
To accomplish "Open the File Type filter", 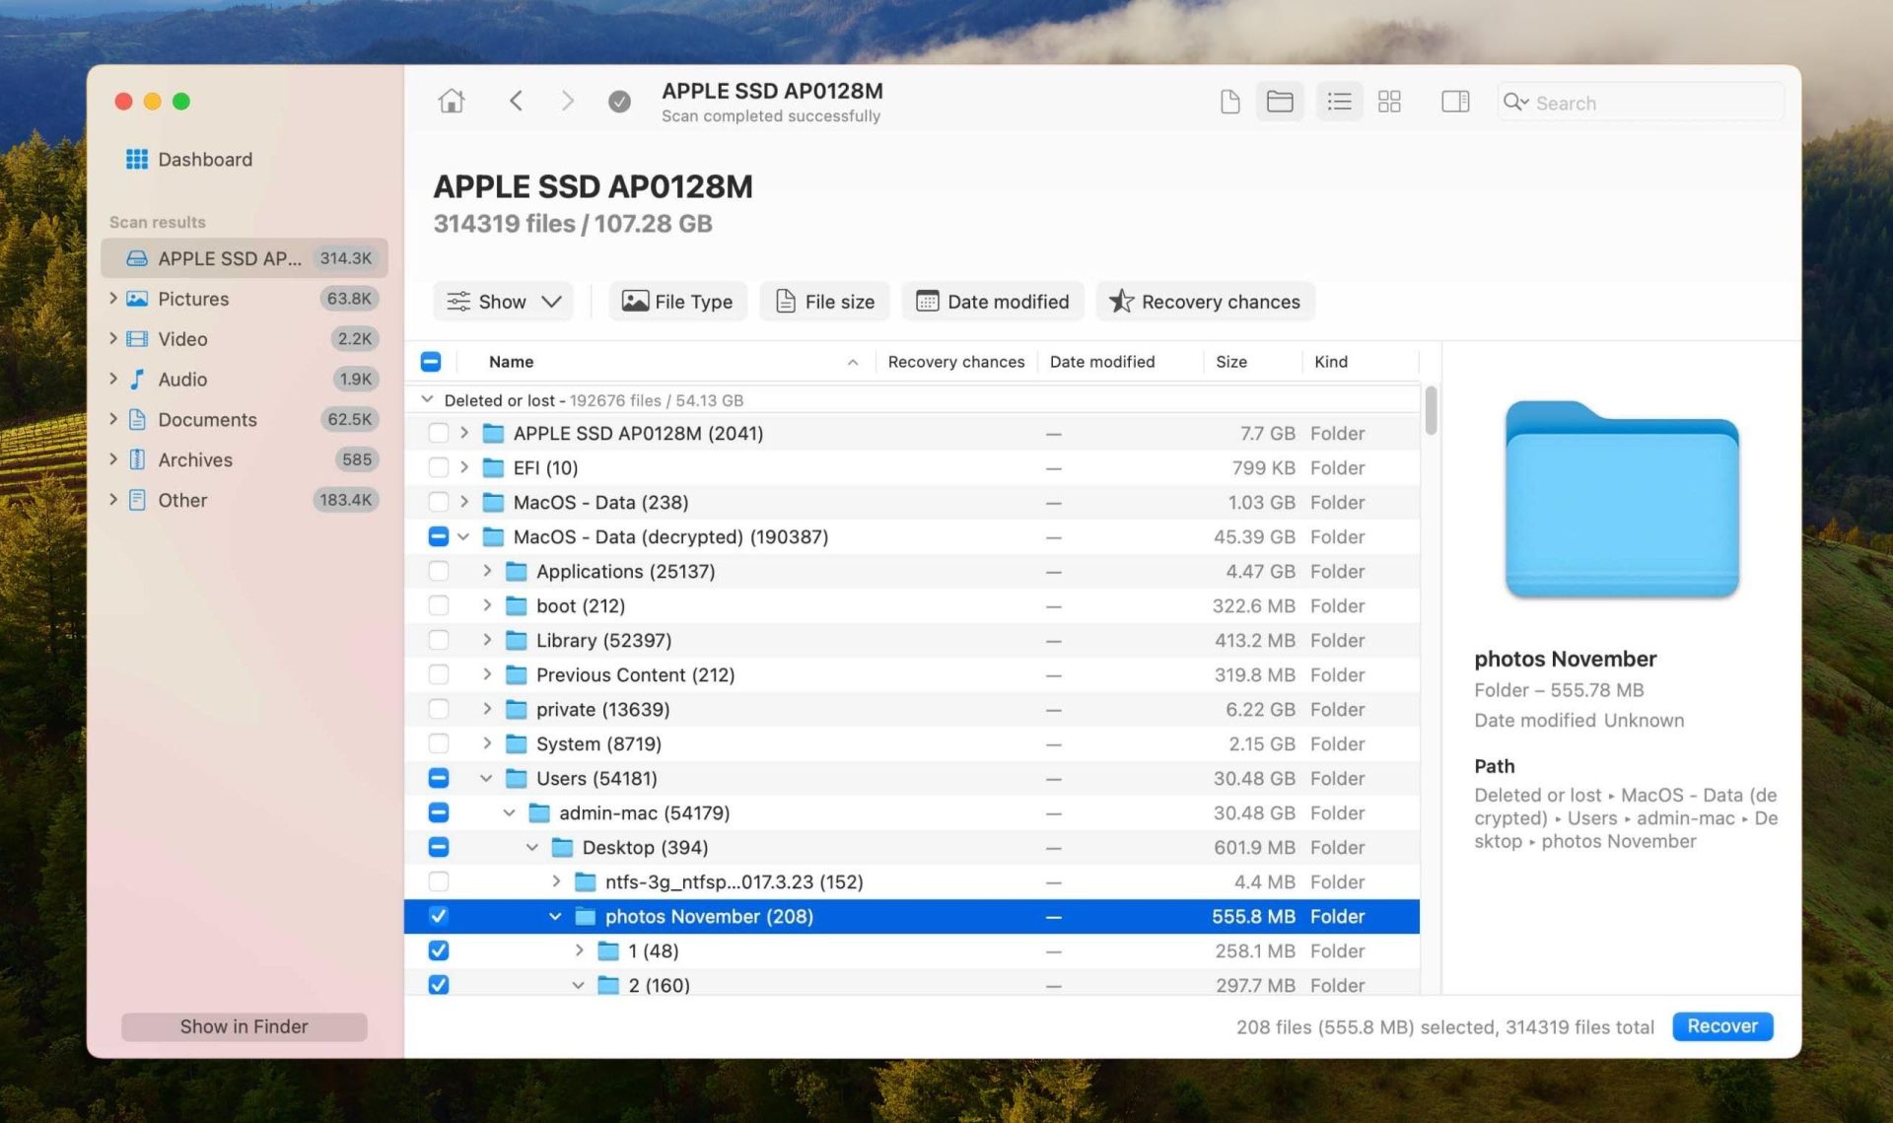I will click(677, 301).
